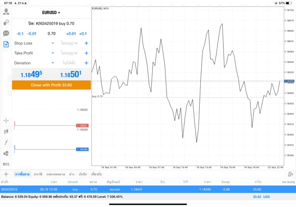Select the new order document icon
This screenshot has width=296, height=207.
(6, 44)
